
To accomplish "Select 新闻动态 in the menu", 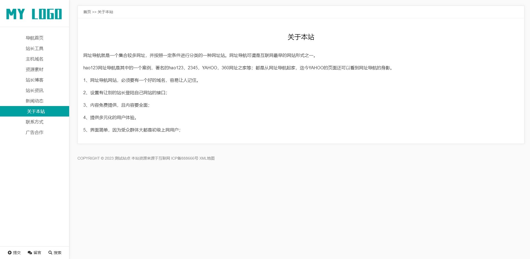I will coord(34,101).
